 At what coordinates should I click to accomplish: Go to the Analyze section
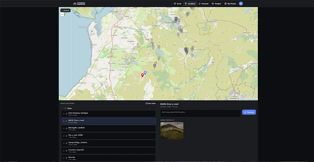[216, 3]
